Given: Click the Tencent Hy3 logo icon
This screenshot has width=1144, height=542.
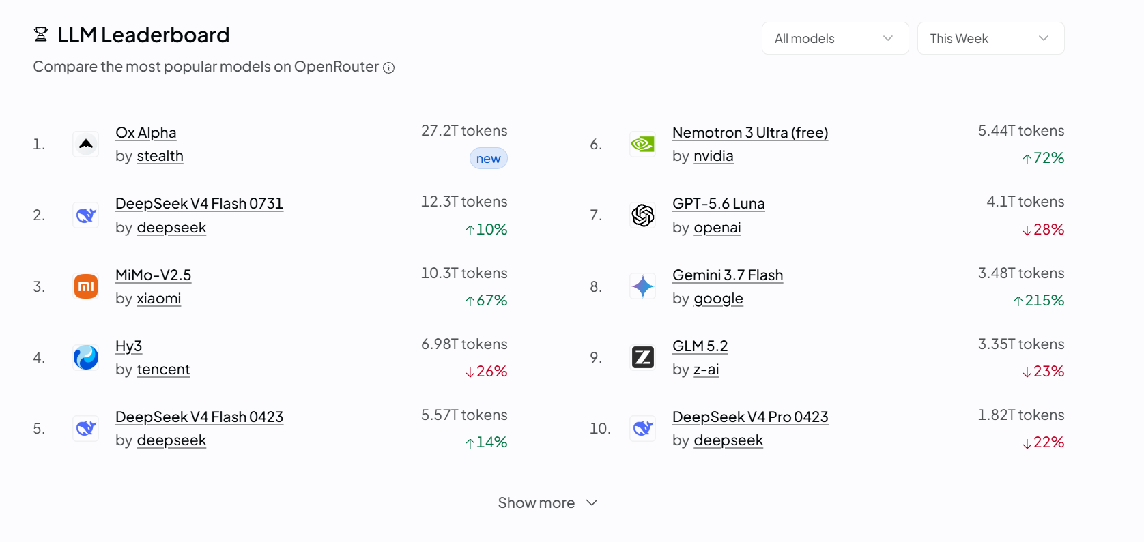Looking at the screenshot, I should [86, 357].
